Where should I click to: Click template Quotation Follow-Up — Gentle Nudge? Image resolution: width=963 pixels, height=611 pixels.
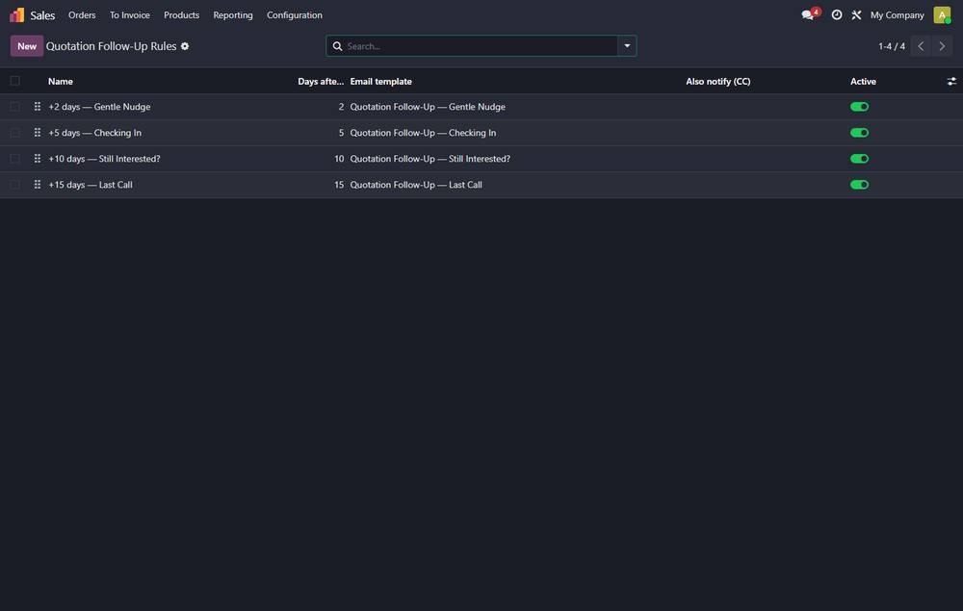click(x=428, y=107)
